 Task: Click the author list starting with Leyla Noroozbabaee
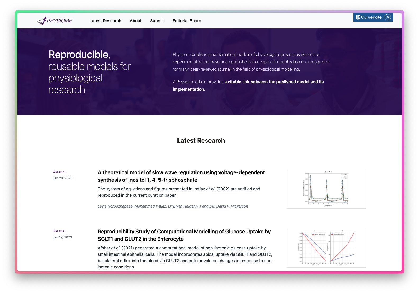pyautogui.click(x=173, y=206)
